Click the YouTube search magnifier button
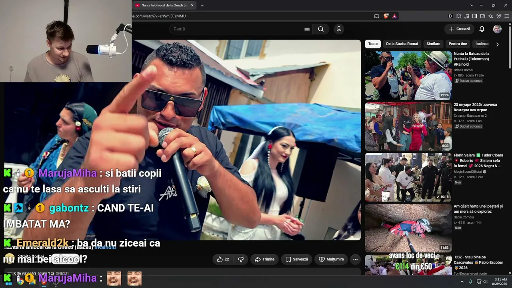 [x=321, y=29]
